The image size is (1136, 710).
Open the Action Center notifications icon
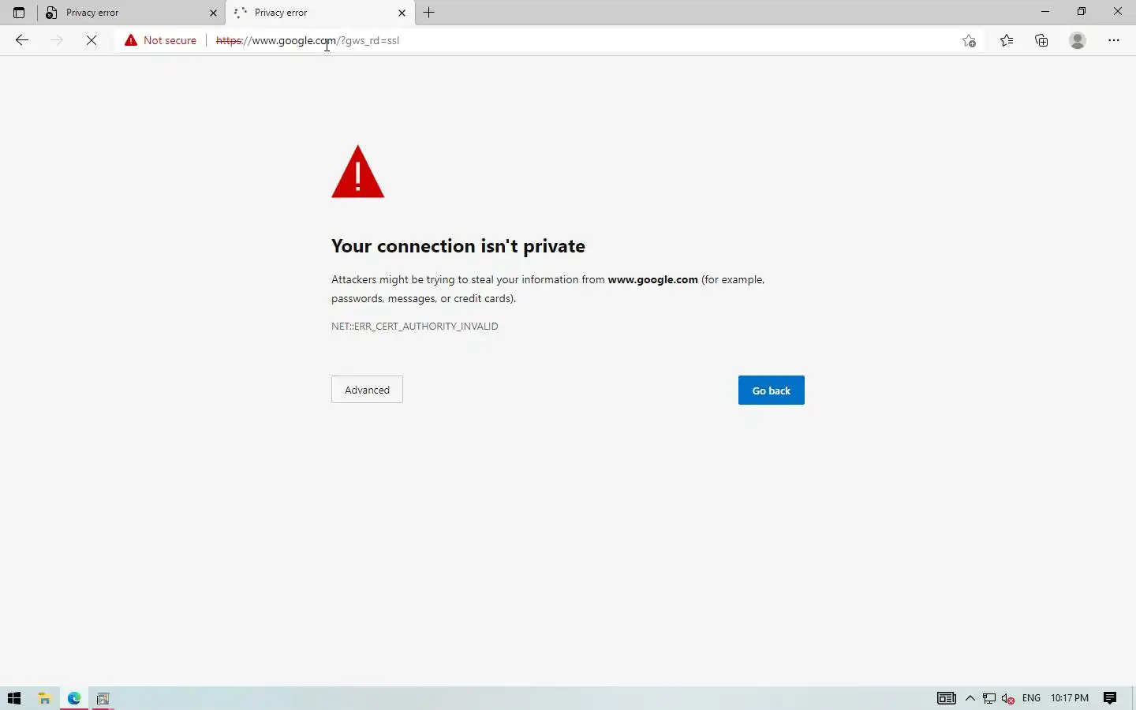(1110, 698)
